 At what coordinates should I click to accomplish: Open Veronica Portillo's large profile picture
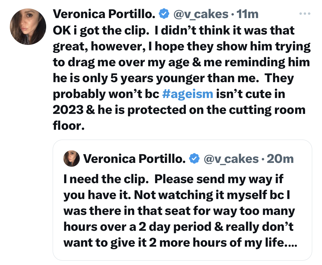click(28, 27)
